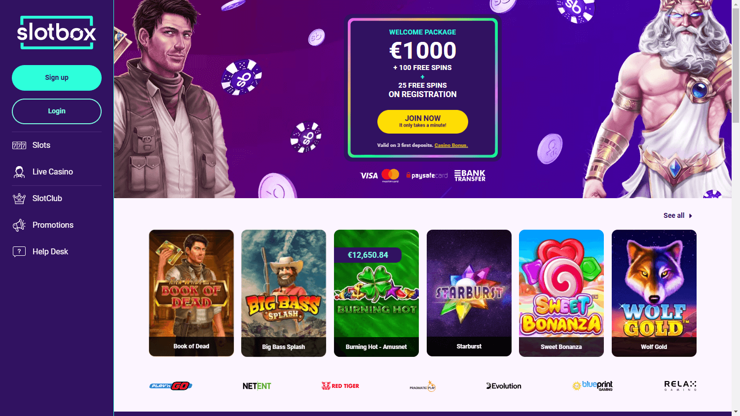Open the Wolf Gold game thumbnail
This screenshot has height=416, width=740.
(654, 293)
